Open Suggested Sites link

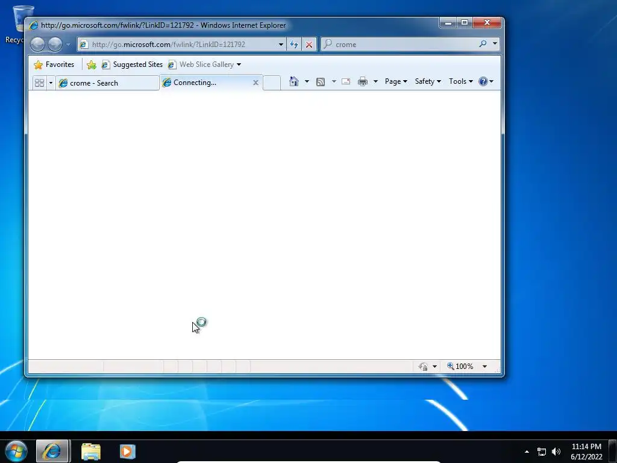pos(132,65)
